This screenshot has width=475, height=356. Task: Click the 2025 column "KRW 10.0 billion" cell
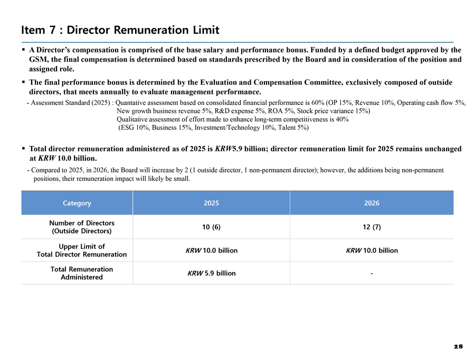(211, 251)
